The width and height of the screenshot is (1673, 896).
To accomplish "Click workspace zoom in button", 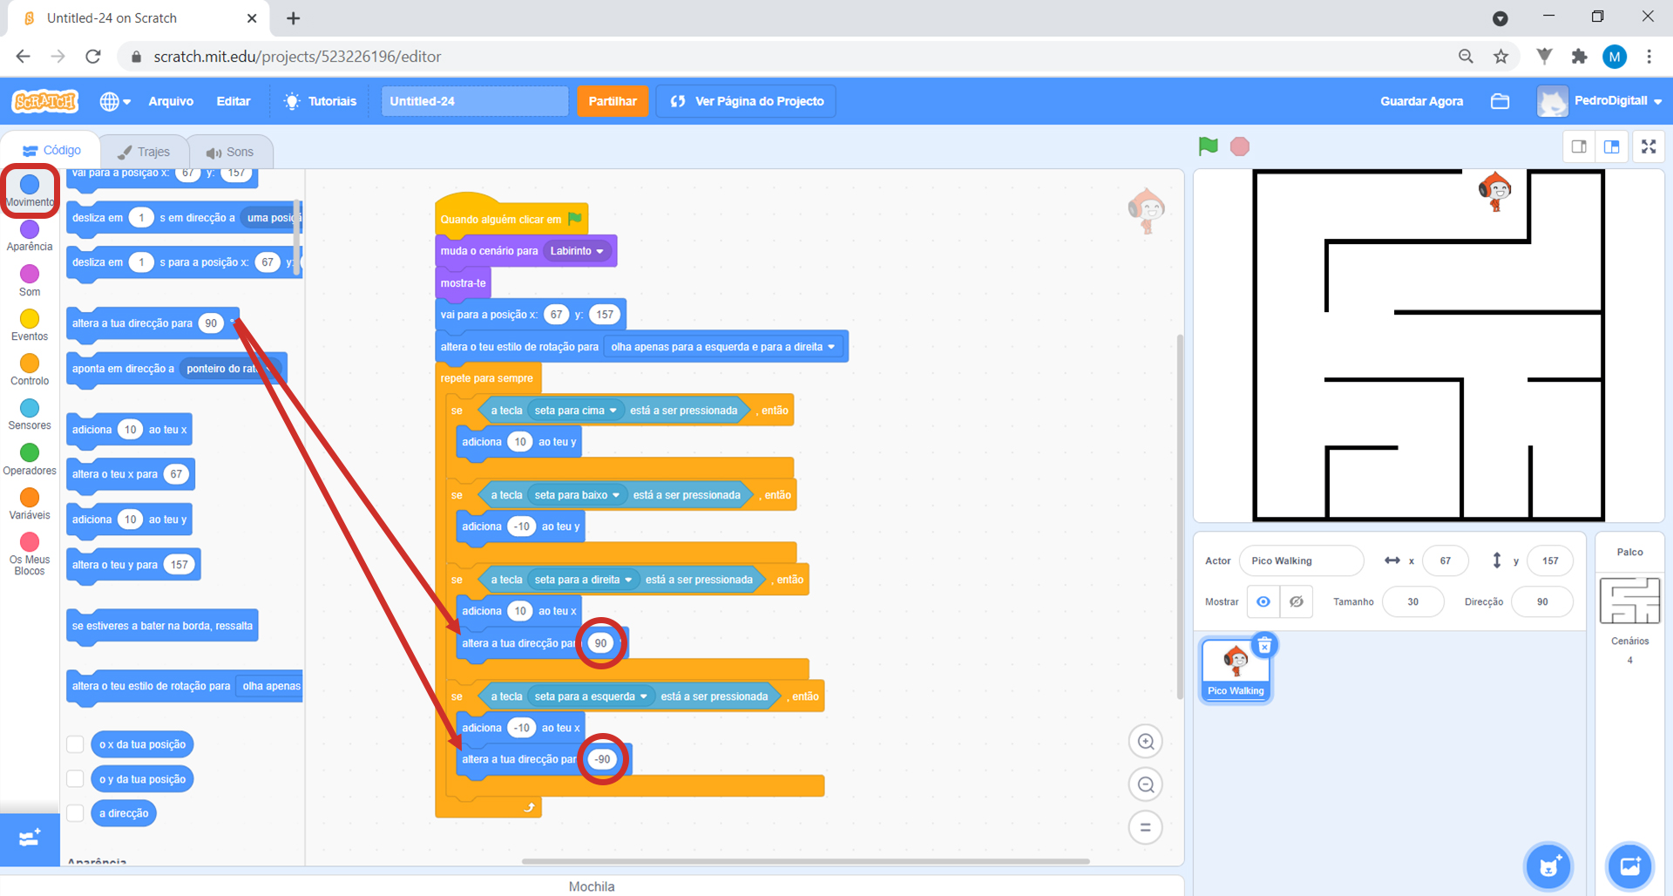I will 1146,742.
